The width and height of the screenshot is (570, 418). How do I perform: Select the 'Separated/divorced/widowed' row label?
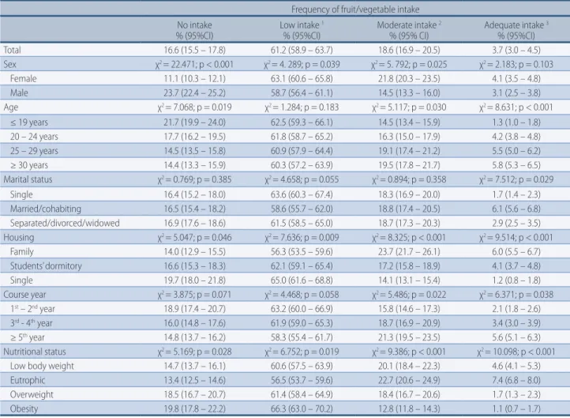click(x=65, y=223)
